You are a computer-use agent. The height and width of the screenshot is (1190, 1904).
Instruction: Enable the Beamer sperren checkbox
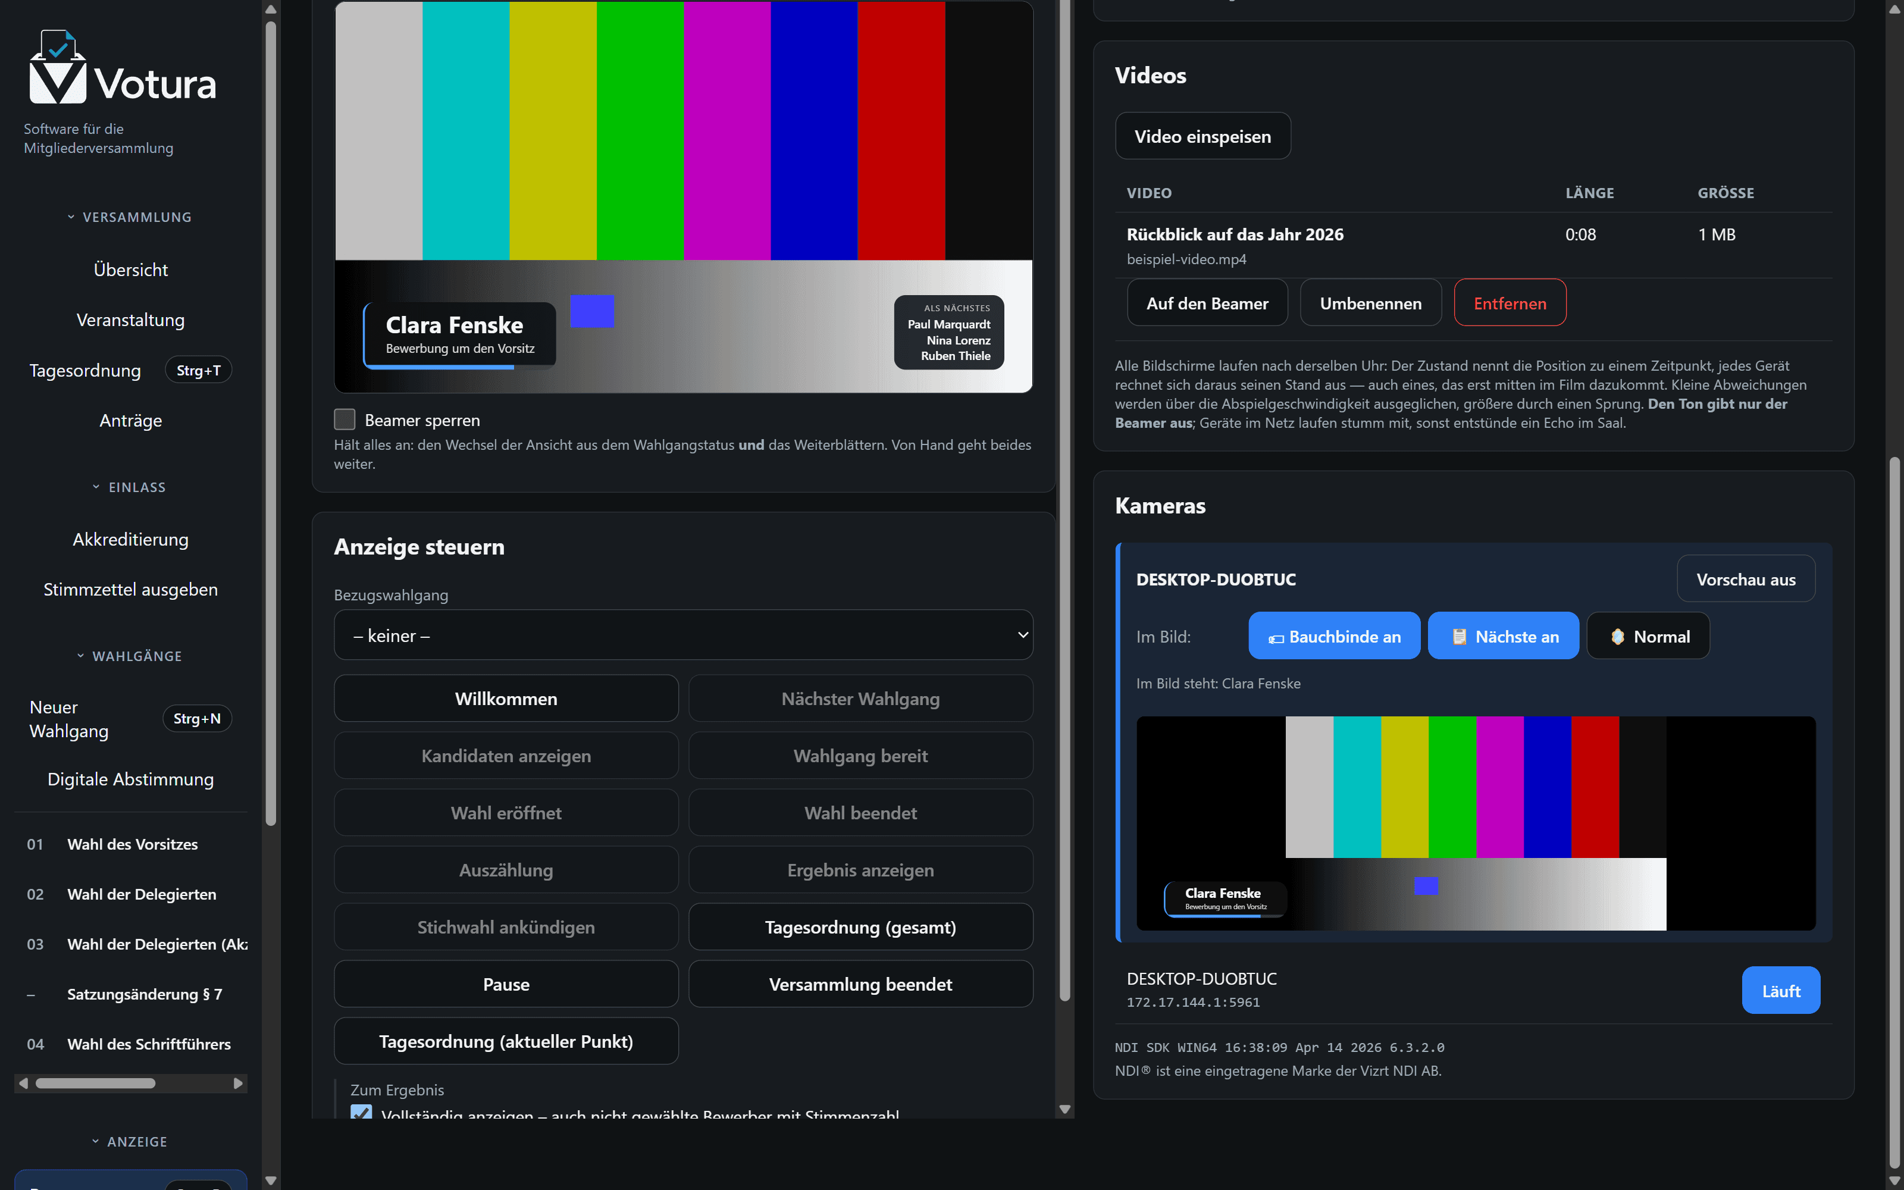[x=345, y=419]
